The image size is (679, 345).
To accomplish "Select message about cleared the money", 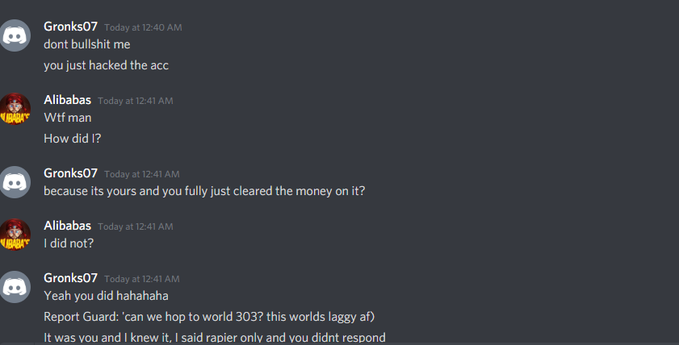I will (x=204, y=191).
